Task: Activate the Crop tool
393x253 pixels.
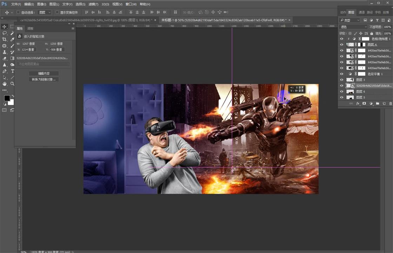Action: click(5, 40)
